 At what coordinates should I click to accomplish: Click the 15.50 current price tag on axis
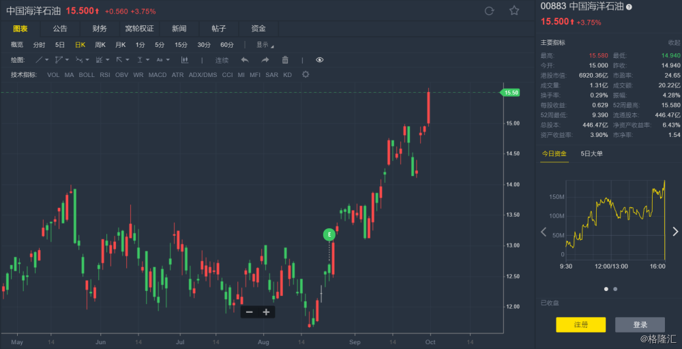tap(509, 93)
